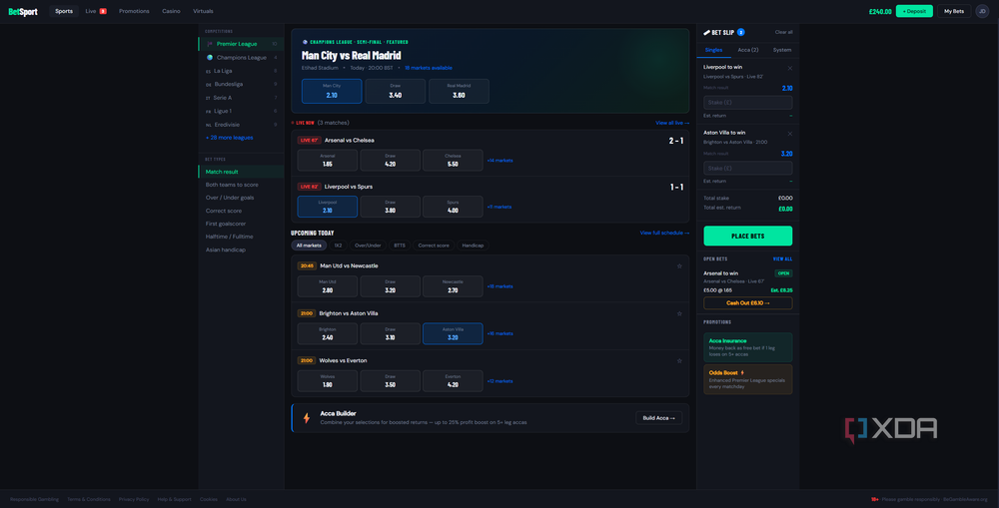Expand +28 more leagues

coord(230,138)
